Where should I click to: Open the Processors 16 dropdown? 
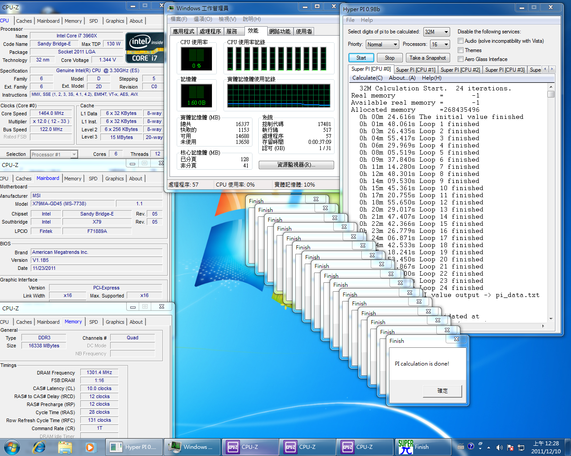439,44
